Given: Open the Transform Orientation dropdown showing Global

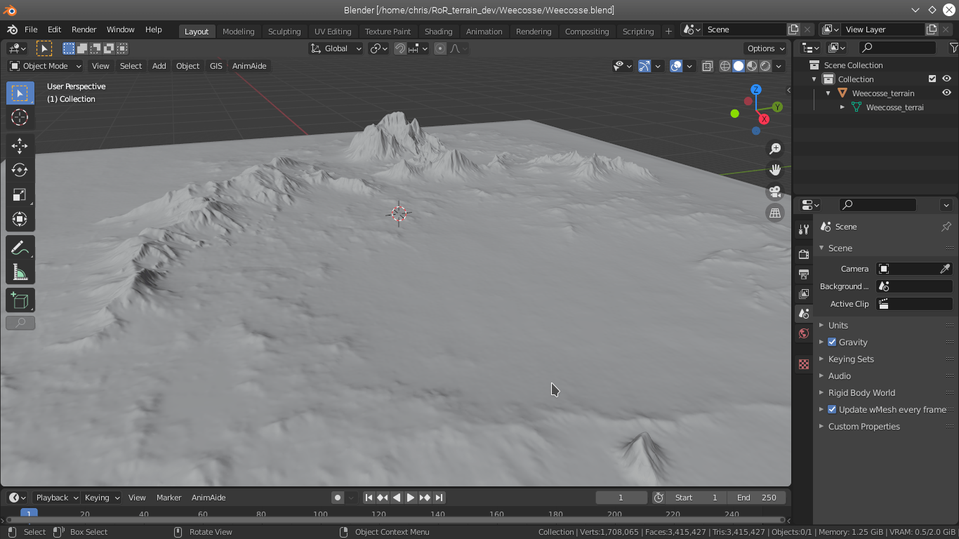Looking at the screenshot, I should (x=336, y=48).
